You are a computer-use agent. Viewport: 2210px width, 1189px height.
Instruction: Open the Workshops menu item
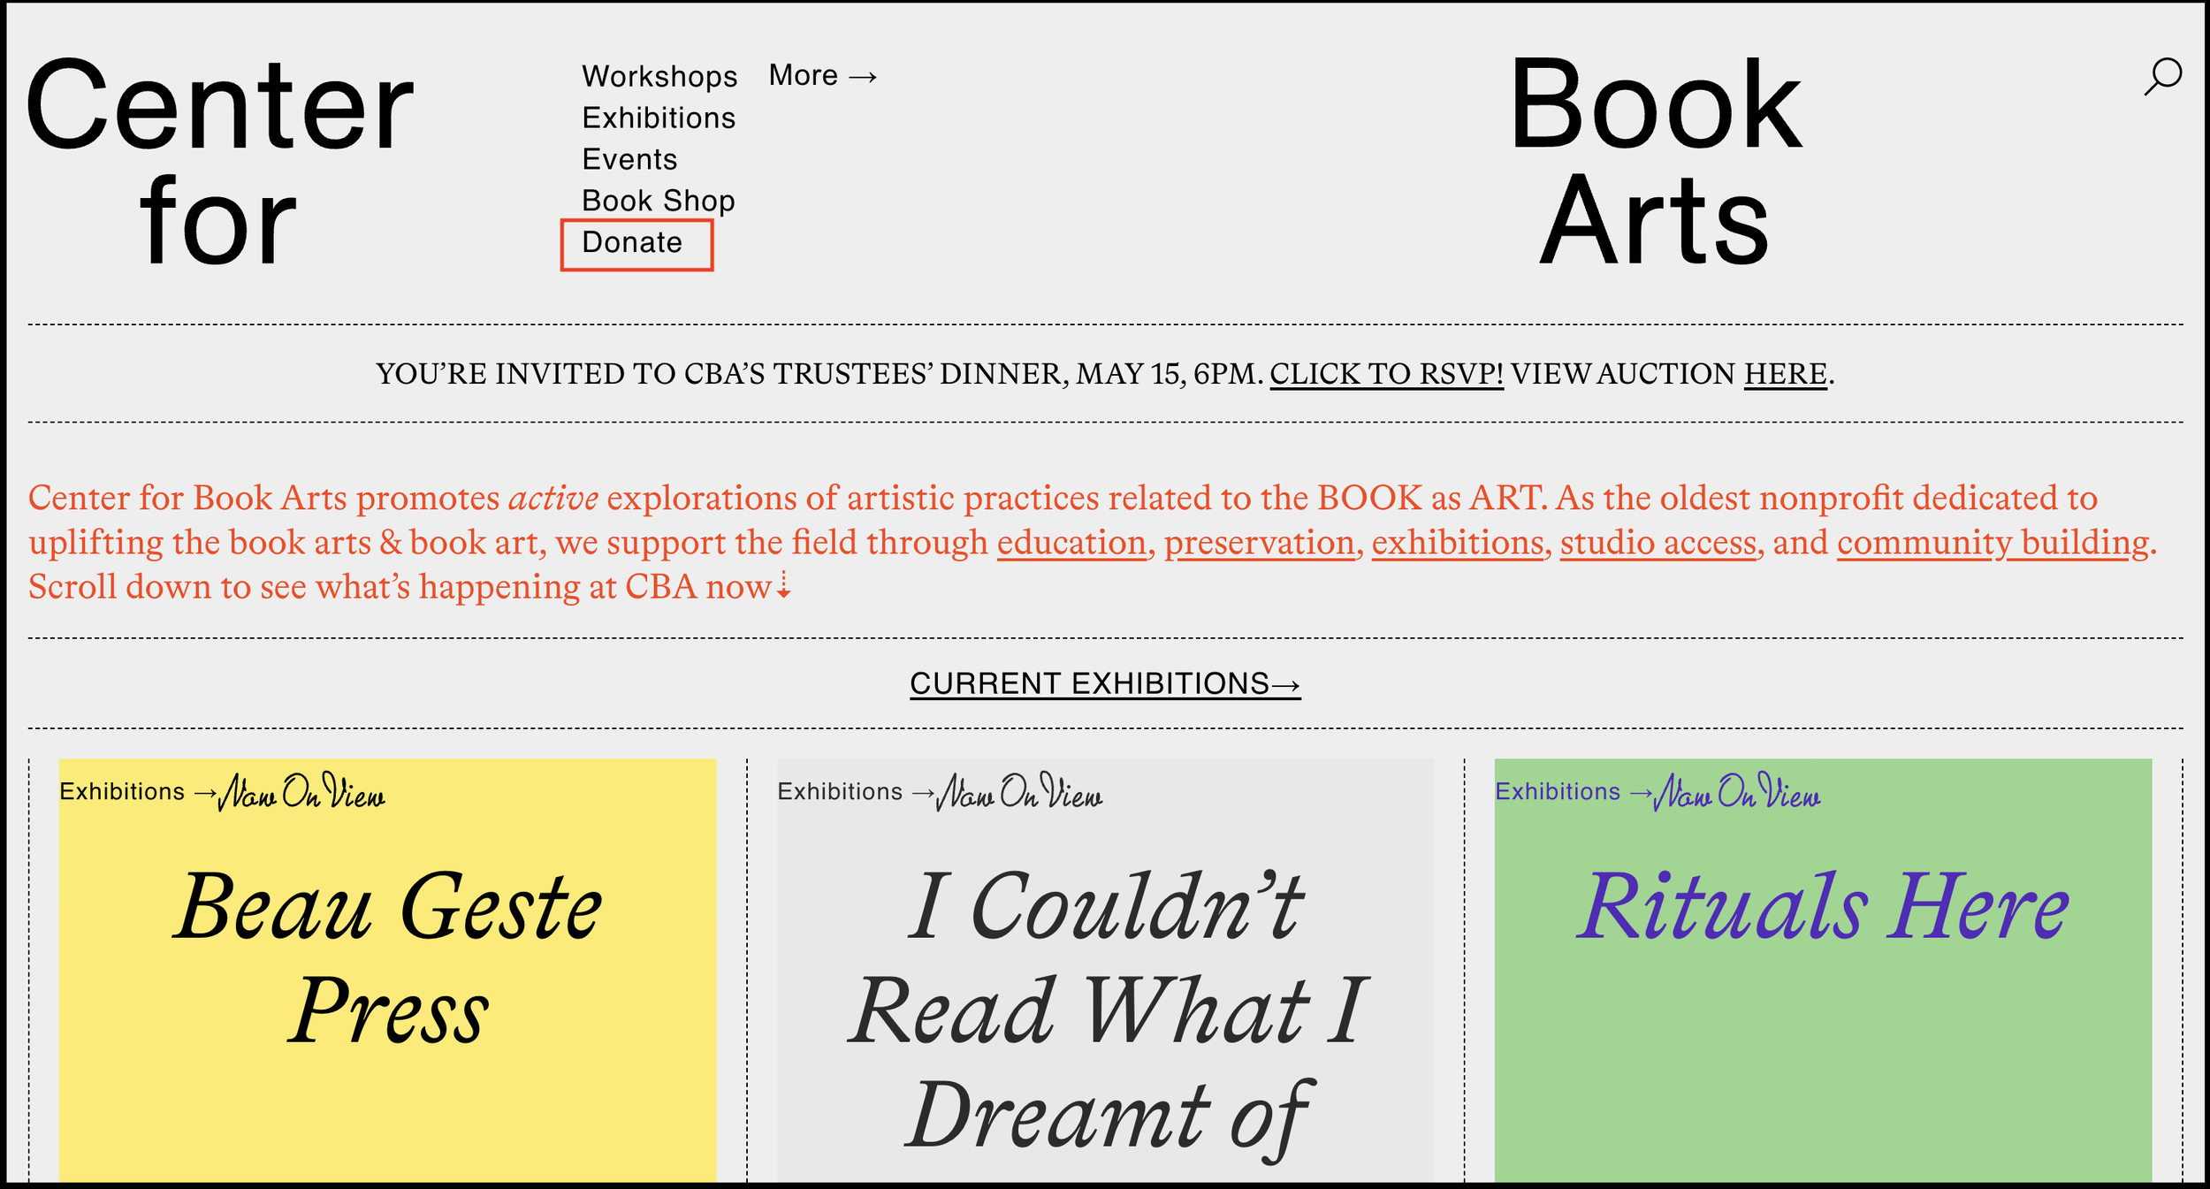pyautogui.click(x=659, y=77)
